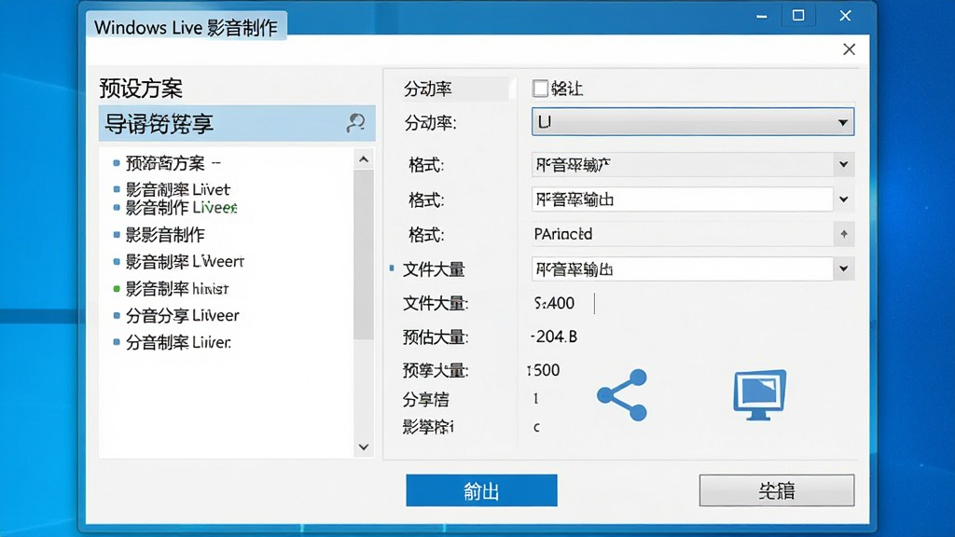Select preset 影影音制作

[159, 234]
